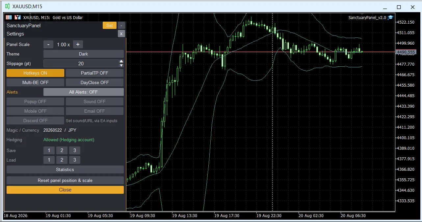Maximize the XAUUSD,M15 window

(x=399, y=7)
